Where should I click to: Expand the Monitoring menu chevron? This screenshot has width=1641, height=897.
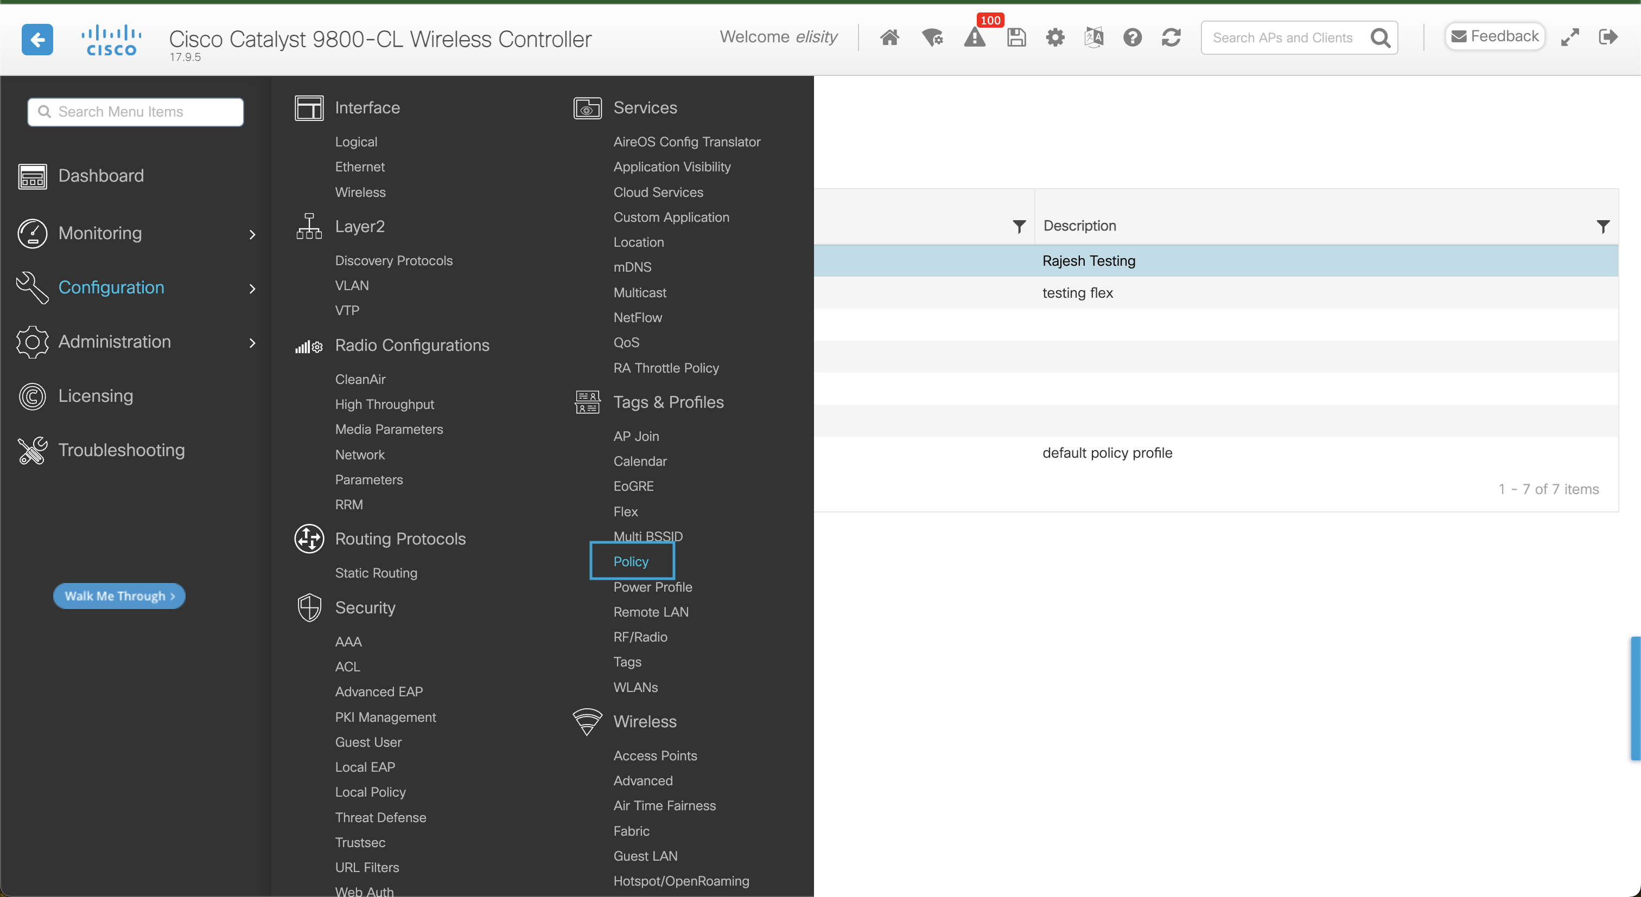tap(252, 234)
